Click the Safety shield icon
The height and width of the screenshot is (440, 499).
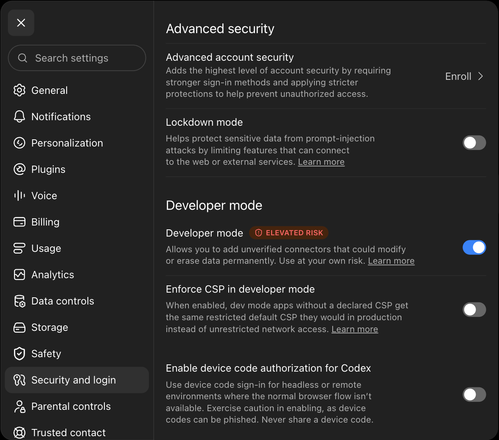click(x=20, y=353)
